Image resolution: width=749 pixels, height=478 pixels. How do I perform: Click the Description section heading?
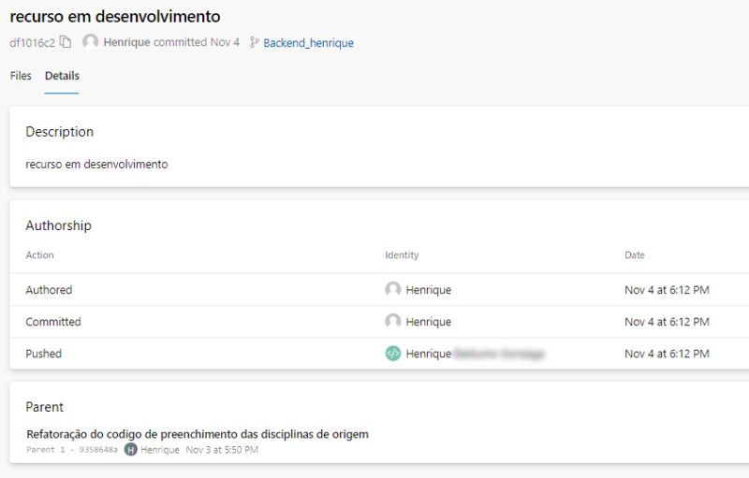coord(60,132)
